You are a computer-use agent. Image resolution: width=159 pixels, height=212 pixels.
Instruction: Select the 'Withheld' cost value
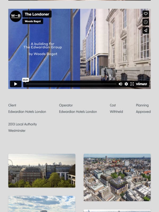(116, 112)
